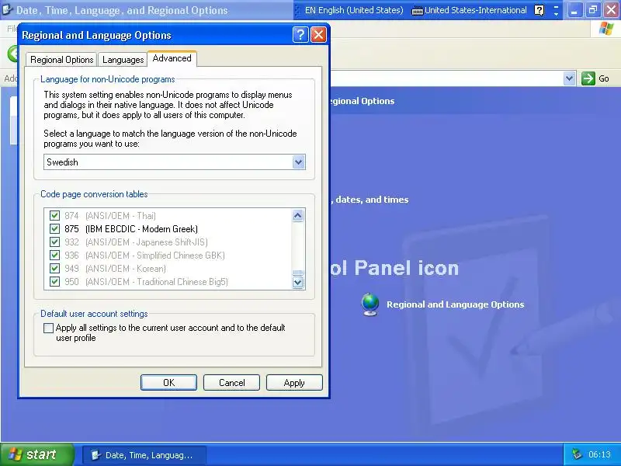Click code page list scroll up arrow
This screenshot has width=621, height=466.
pos(298,215)
